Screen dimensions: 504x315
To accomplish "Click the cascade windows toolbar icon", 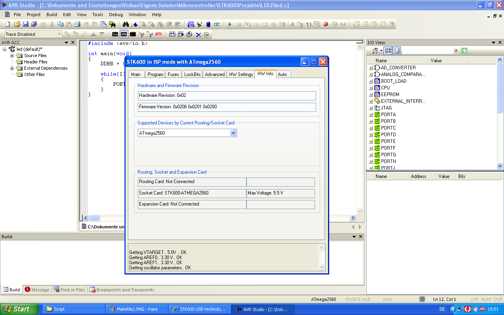I will 103,24.
